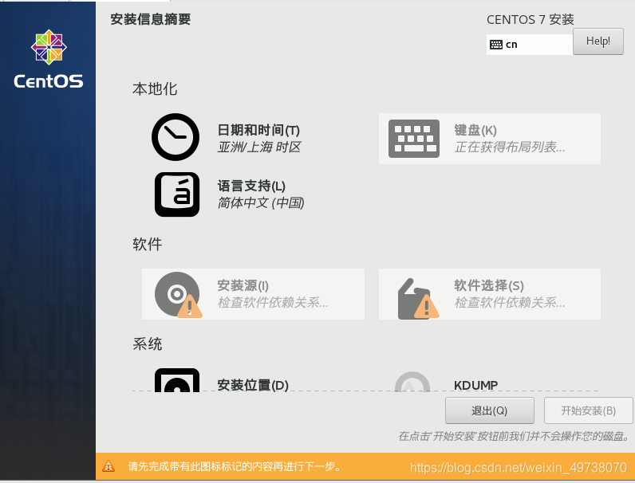Click the KDUMP icon
Viewport: 635px width, 483px height.
tap(412, 382)
